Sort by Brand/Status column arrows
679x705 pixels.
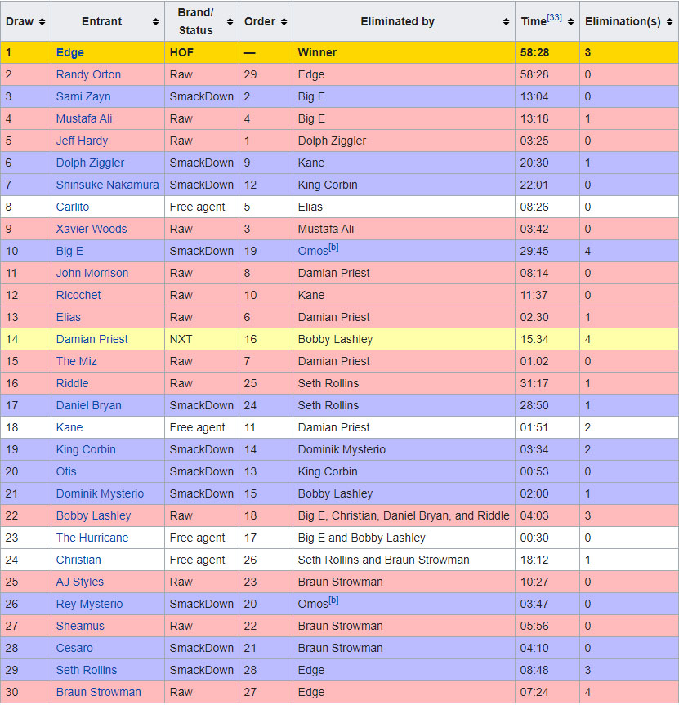pos(230,21)
